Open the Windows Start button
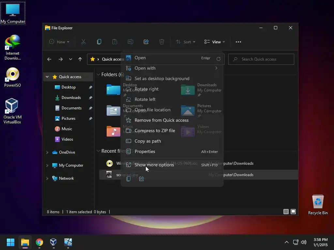 tap(10, 242)
